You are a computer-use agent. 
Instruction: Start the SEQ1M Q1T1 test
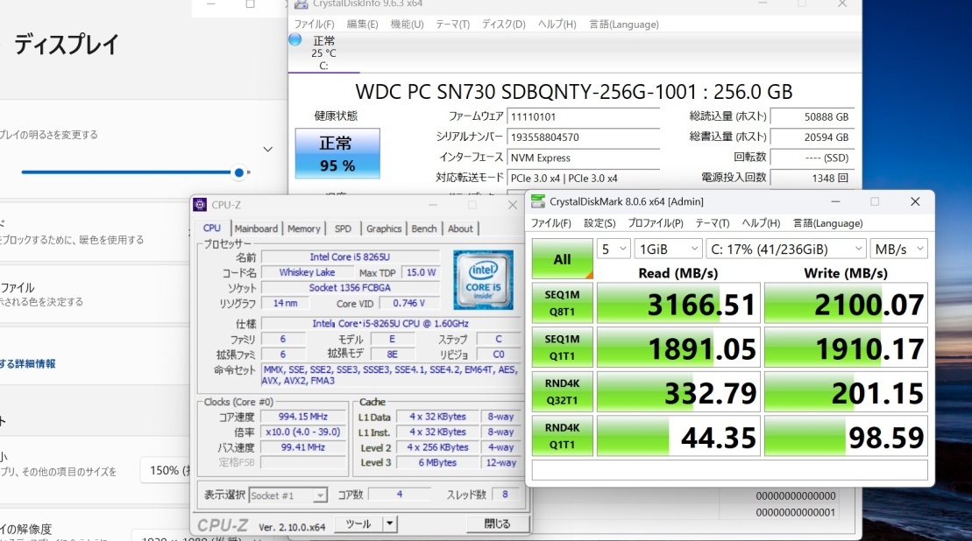pos(562,348)
